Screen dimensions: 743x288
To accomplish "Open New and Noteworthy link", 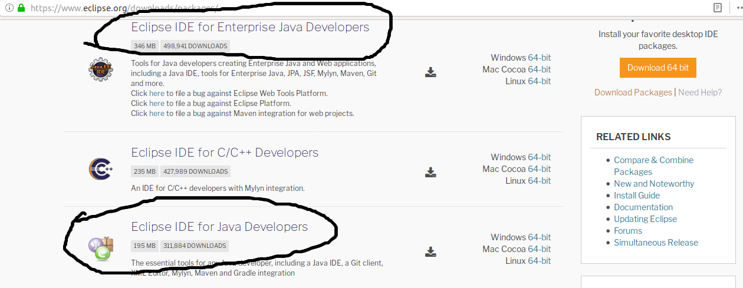I will 654,184.
